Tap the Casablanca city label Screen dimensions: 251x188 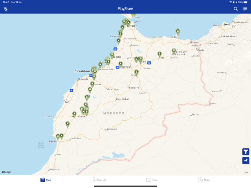coord(83,71)
